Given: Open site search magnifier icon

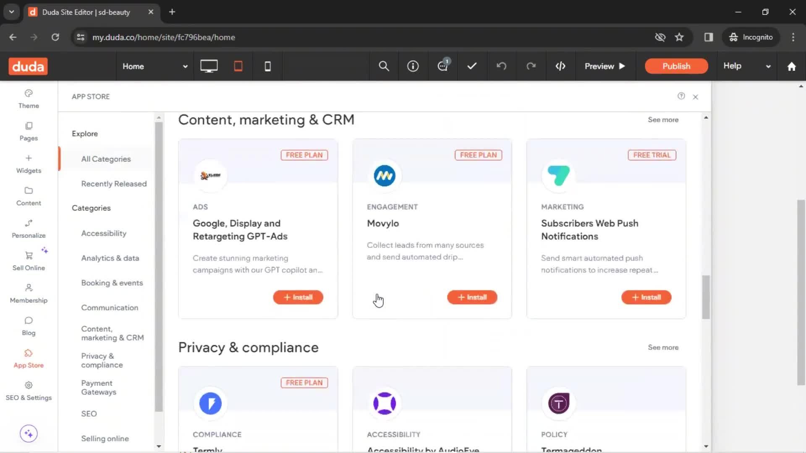Looking at the screenshot, I should click(x=384, y=66).
